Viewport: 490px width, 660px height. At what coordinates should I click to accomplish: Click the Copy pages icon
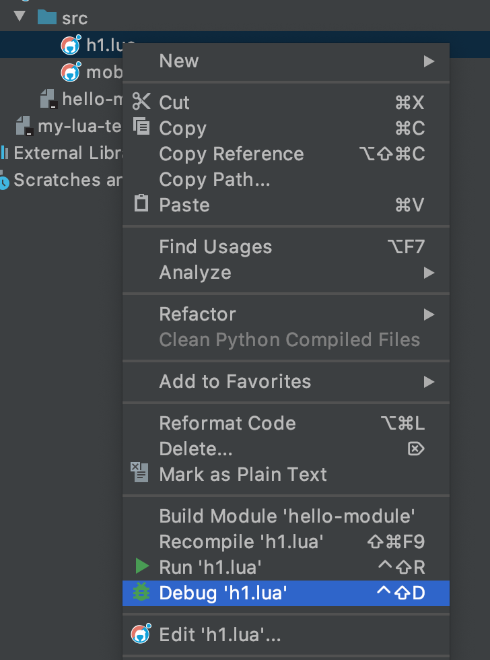[141, 127]
